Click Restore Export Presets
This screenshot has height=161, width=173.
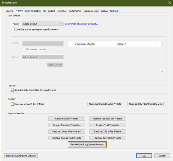[x=67, y=118]
